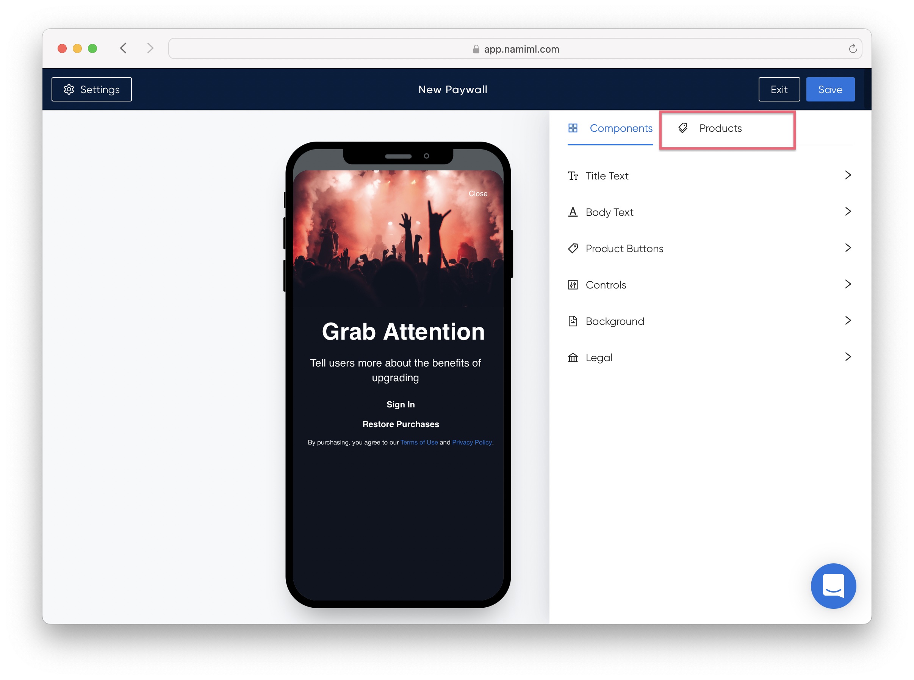Click the Legal building icon
The height and width of the screenshot is (680, 914).
(x=573, y=358)
